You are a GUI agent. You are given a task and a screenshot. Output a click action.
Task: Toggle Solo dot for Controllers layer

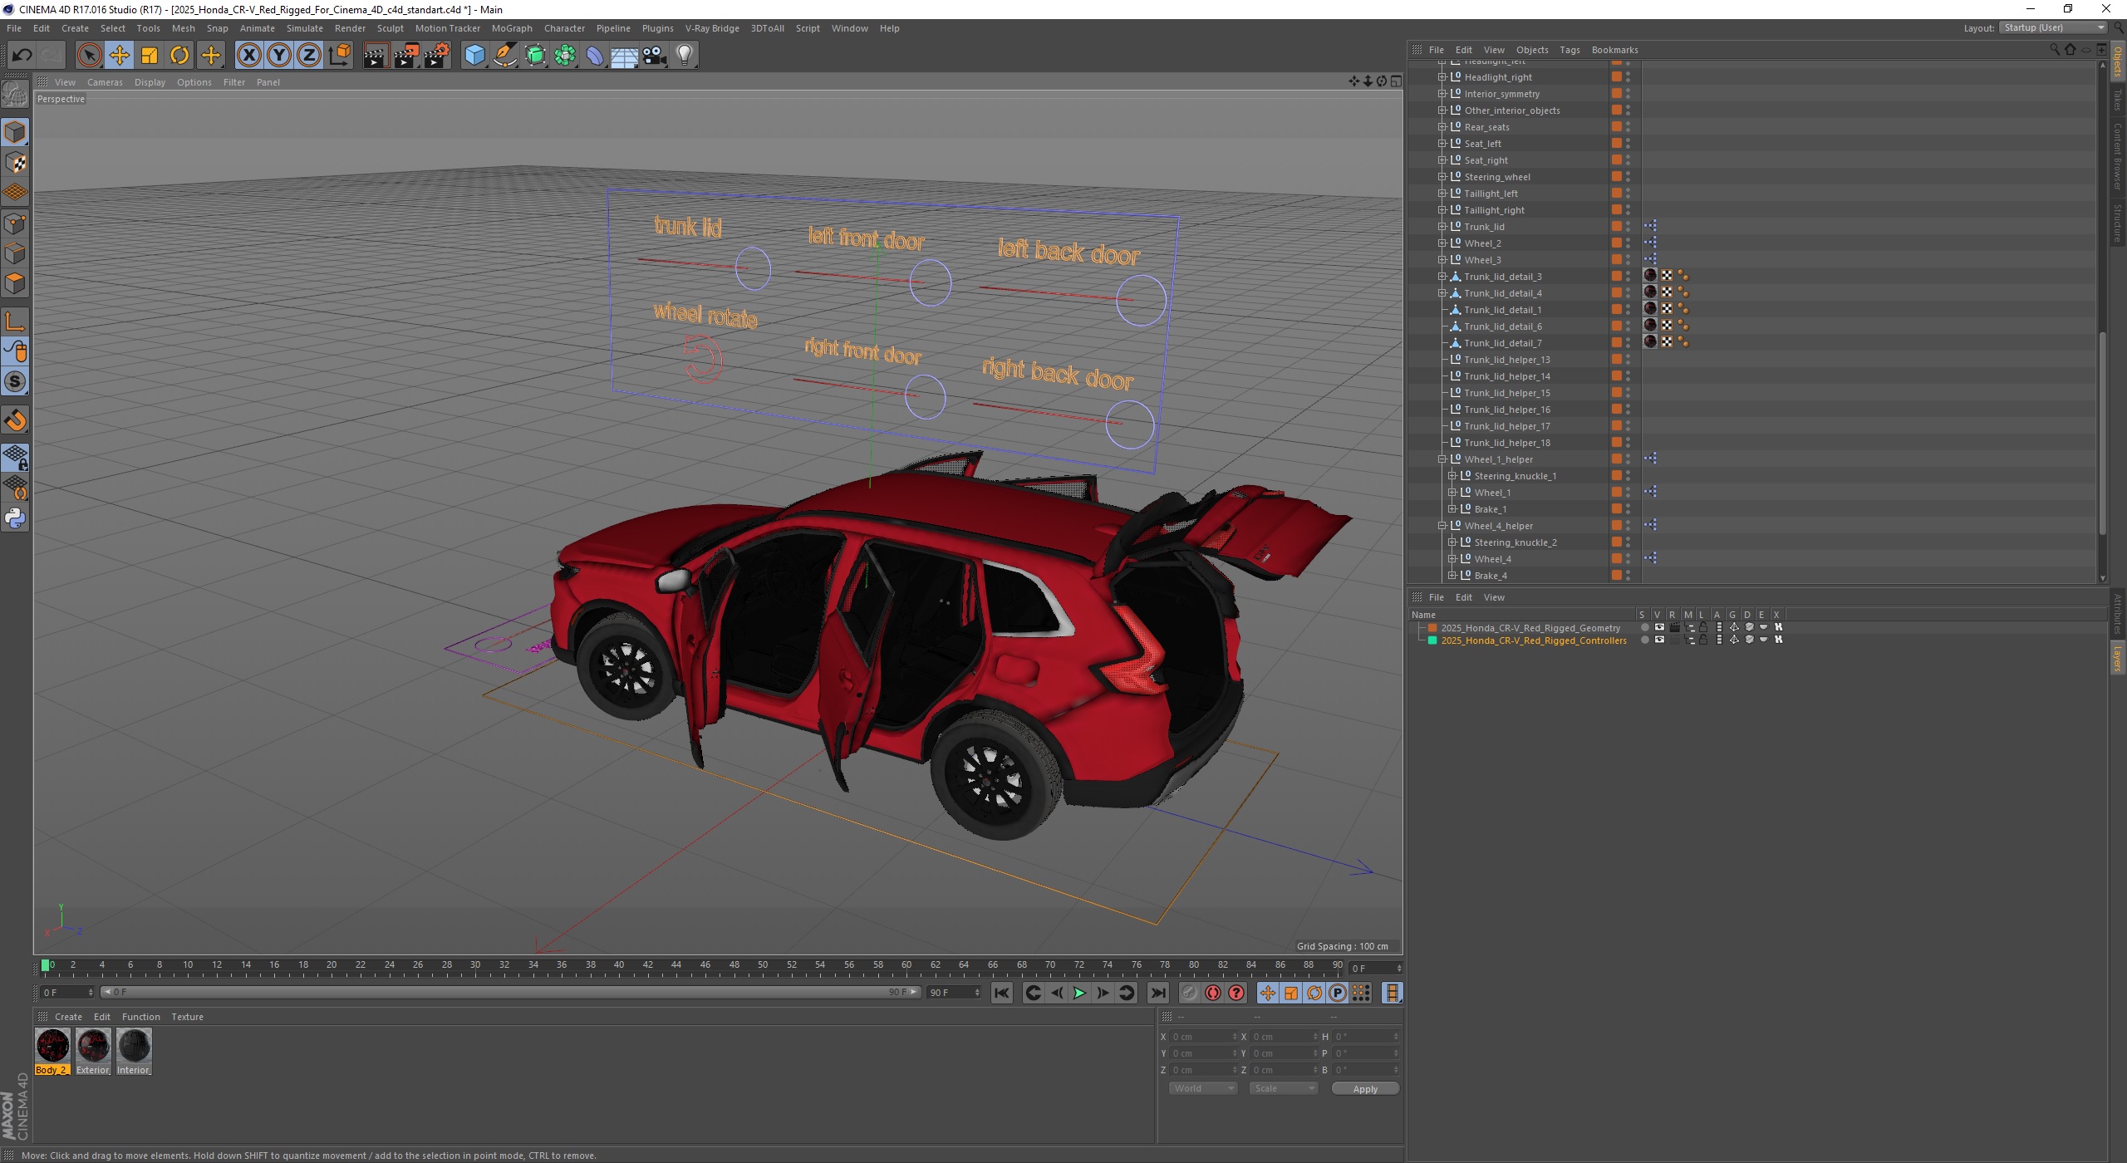(x=1644, y=640)
